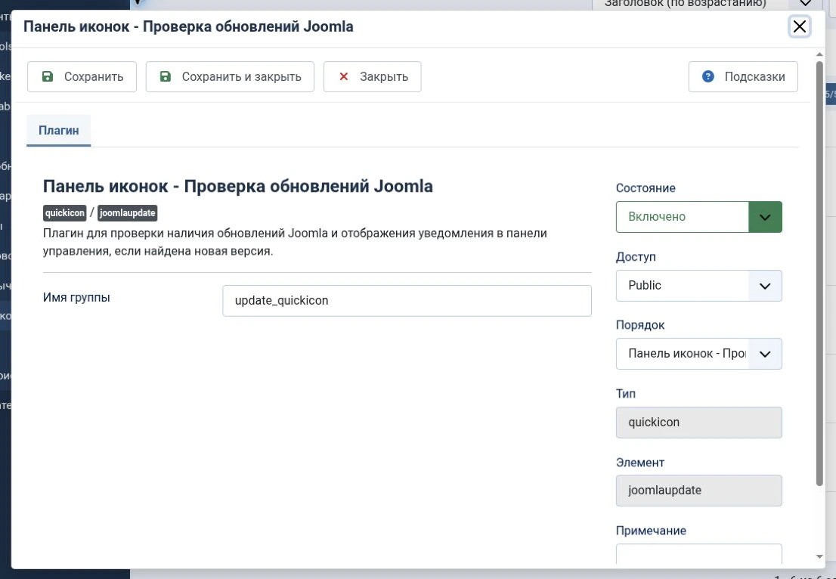Click the plugin heading Панель иконок - Проверка обновлений Joomla

click(238, 186)
